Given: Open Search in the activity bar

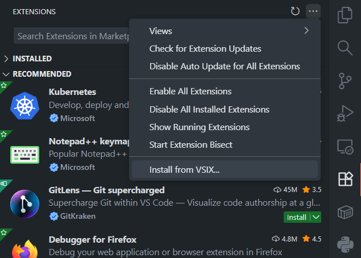Looking at the screenshot, I should click(x=345, y=48).
